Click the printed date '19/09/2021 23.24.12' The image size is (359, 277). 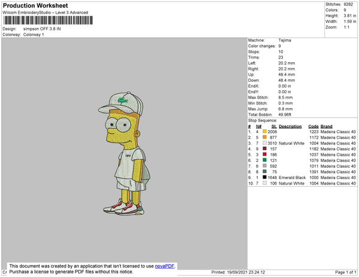[246, 272]
